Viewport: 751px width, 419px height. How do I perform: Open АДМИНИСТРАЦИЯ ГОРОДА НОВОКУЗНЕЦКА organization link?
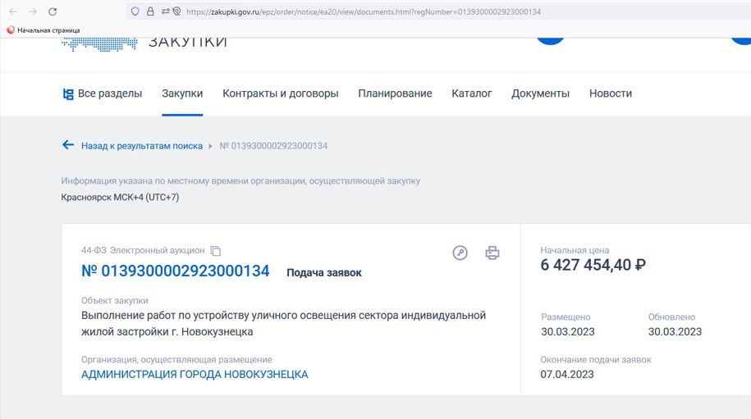[195, 375]
